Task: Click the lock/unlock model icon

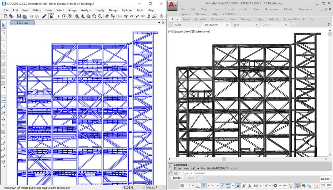Action: [51, 16]
